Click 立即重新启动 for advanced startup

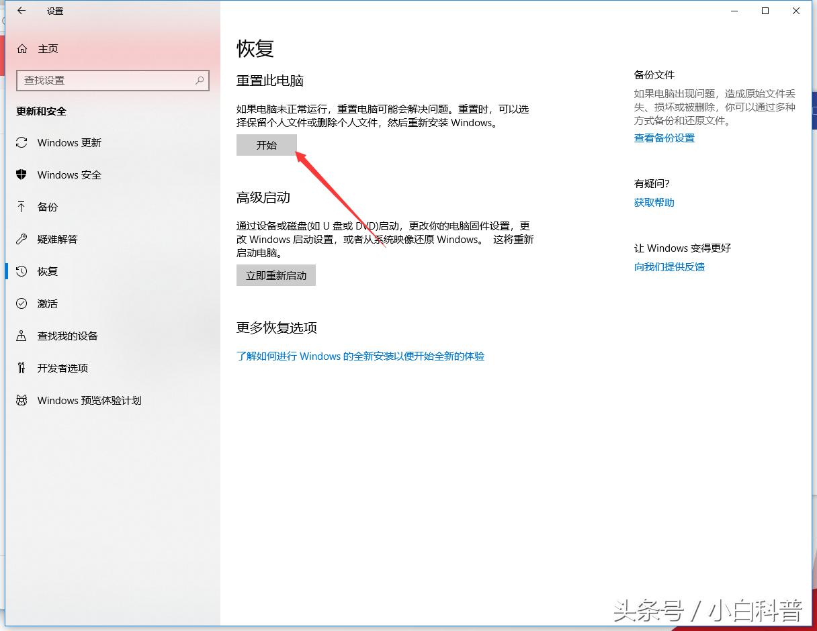[x=275, y=275]
